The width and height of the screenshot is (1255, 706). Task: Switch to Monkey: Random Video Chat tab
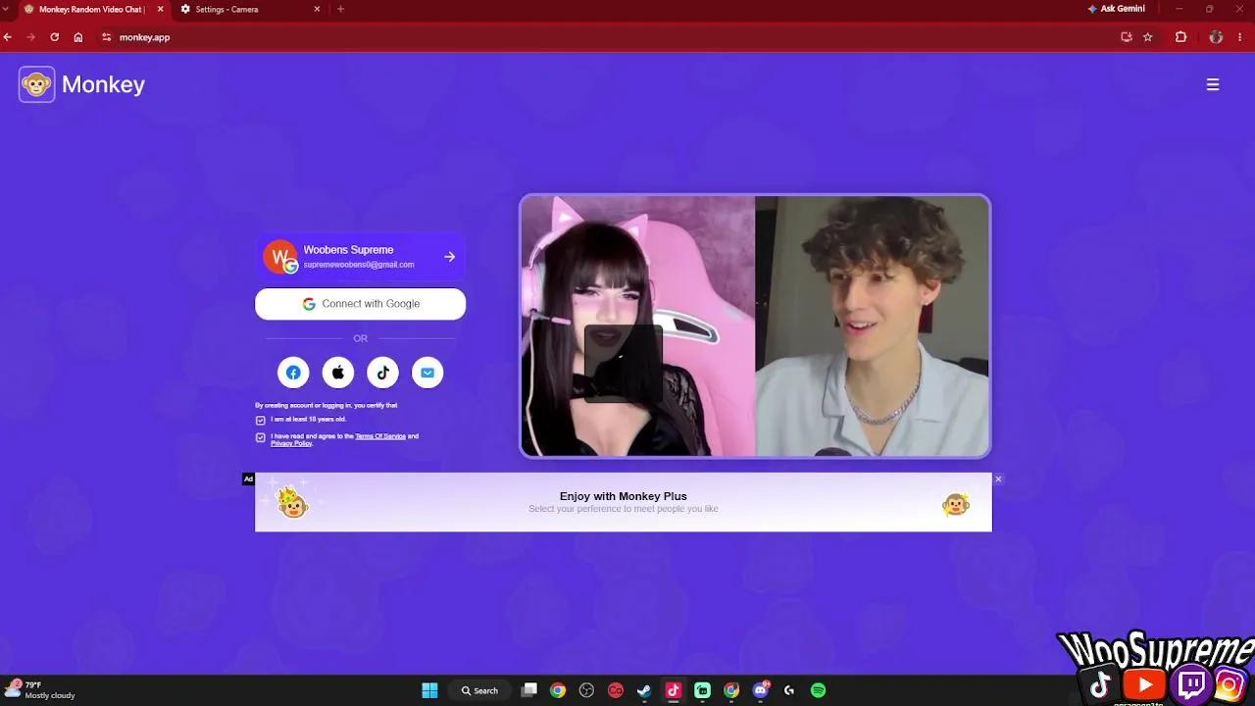(92, 9)
